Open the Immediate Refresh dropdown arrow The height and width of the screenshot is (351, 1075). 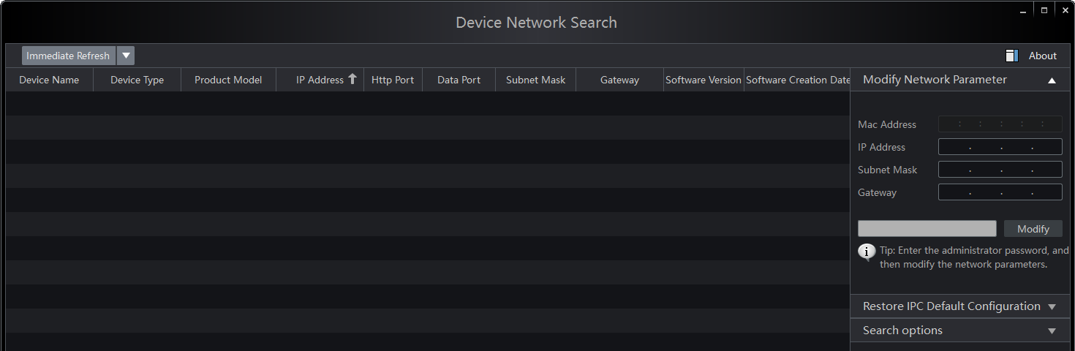pyautogui.click(x=126, y=56)
